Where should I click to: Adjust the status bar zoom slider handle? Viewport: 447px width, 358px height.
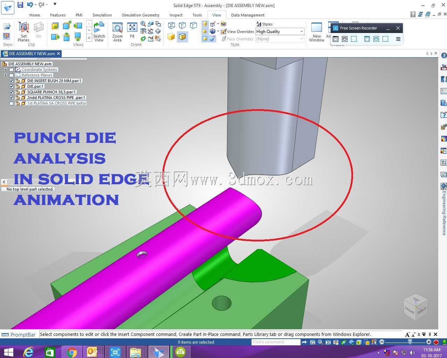click(x=410, y=342)
